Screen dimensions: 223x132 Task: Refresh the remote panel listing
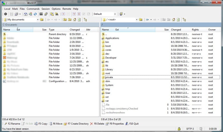(178, 20)
